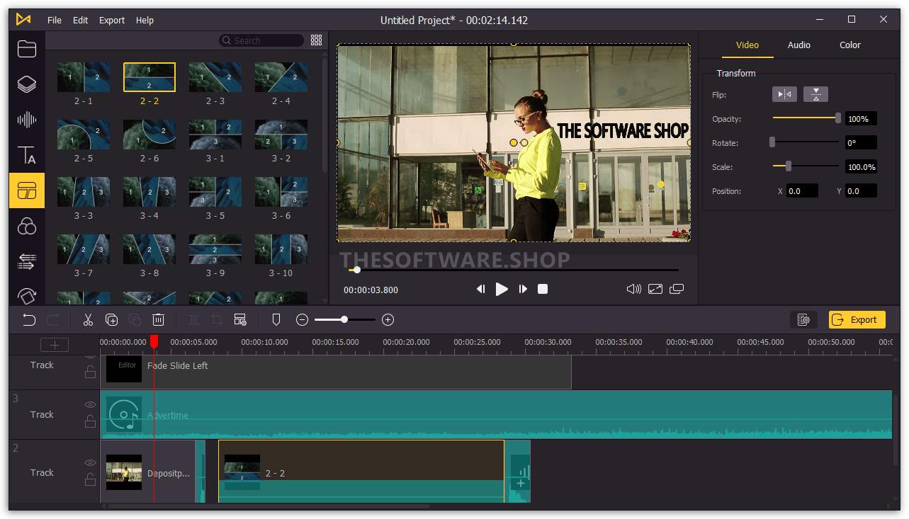Click the Rotate 0° value field
909x519 pixels.
click(x=861, y=142)
